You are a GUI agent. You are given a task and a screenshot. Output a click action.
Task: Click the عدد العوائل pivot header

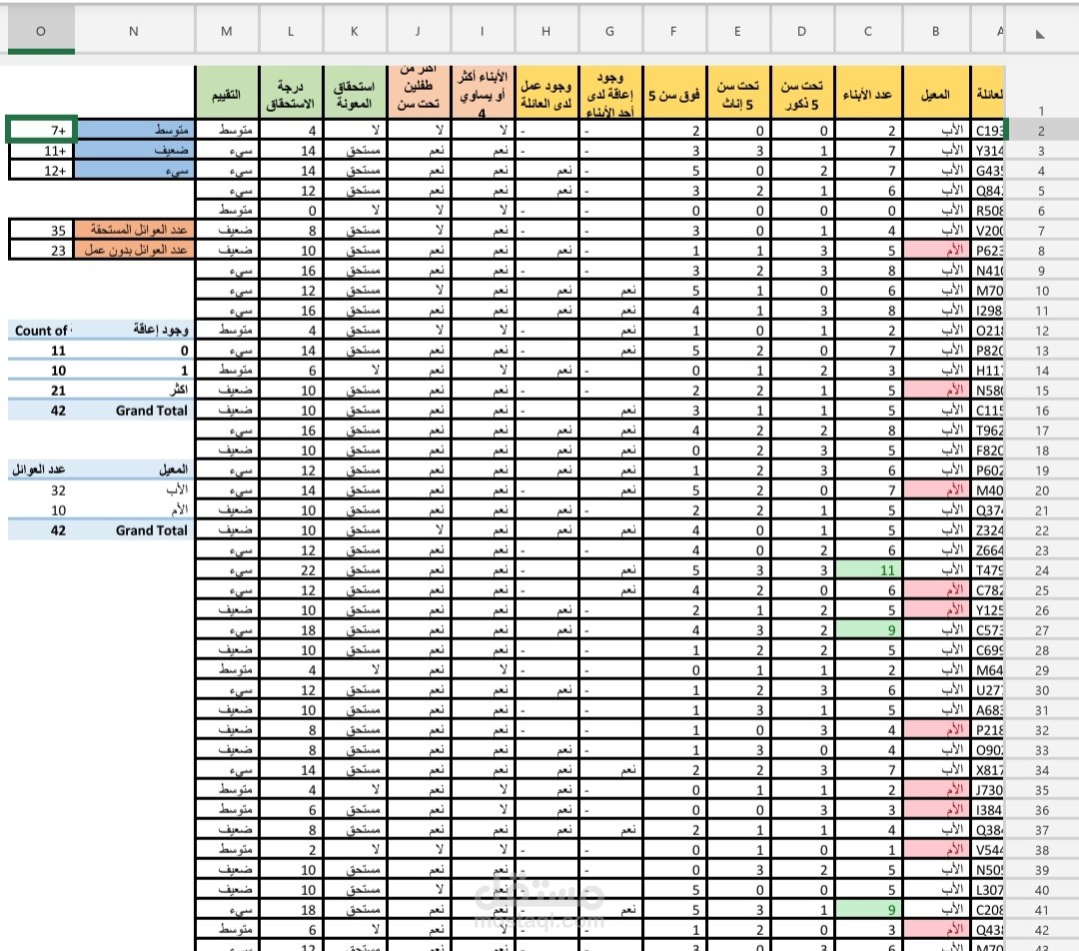click(x=41, y=470)
